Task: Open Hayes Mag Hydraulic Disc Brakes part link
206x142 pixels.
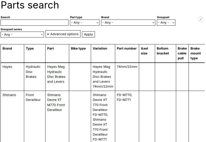Action: [56, 74]
